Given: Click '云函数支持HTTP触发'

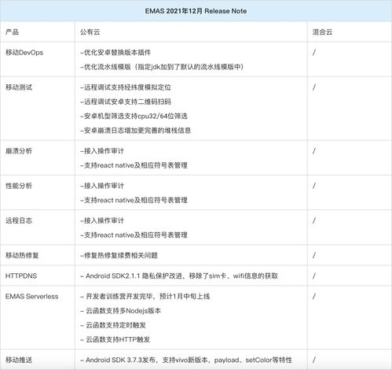Looking at the screenshot, I should (x=115, y=339).
